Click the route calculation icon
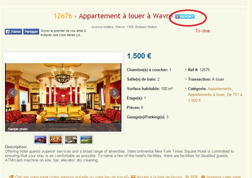Image resolution: width=252 pixels, height=178 pixels. (x=11, y=177)
